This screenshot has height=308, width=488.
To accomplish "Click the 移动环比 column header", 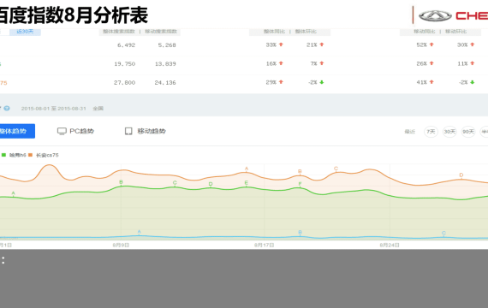I will 456,32.
